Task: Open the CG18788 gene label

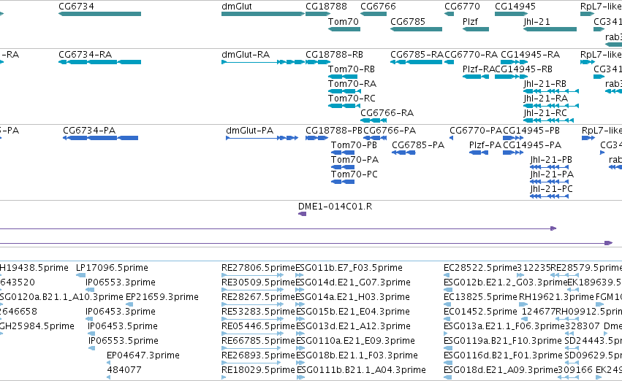Action: click(x=326, y=7)
